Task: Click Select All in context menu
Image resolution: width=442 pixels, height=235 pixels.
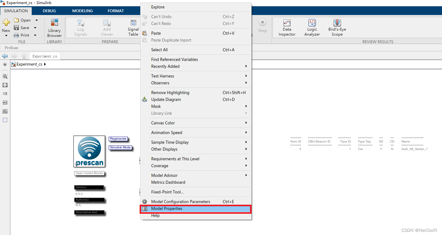Action: (196, 50)
